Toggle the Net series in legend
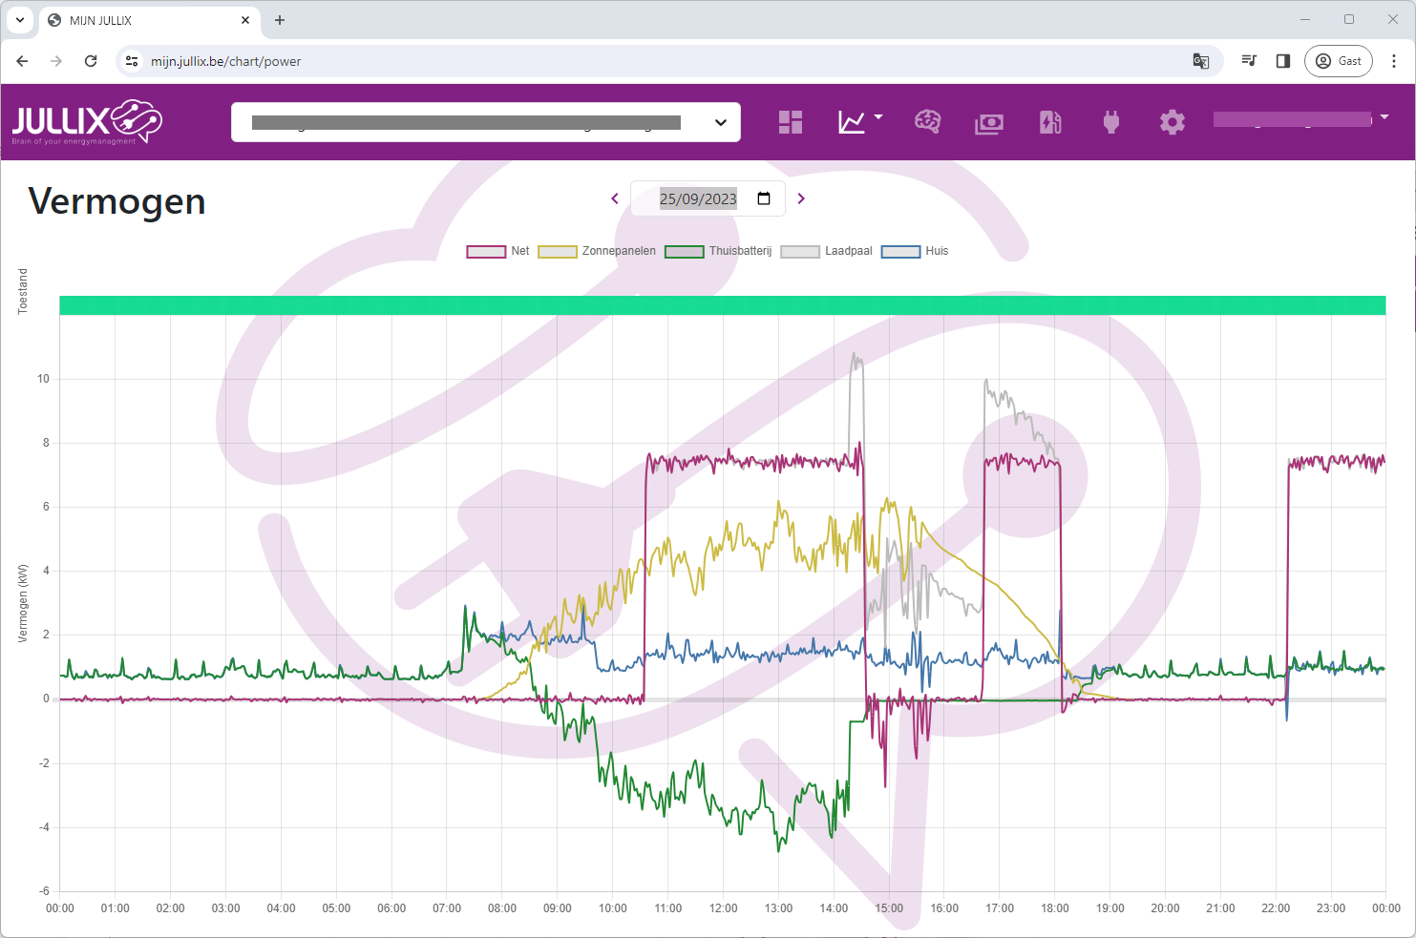1416x938 pixels. (x=497, y=251)
